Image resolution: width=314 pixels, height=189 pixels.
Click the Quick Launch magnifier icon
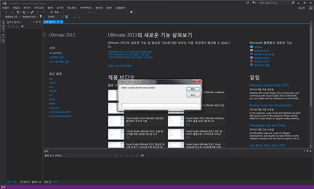tap(293, 3)
